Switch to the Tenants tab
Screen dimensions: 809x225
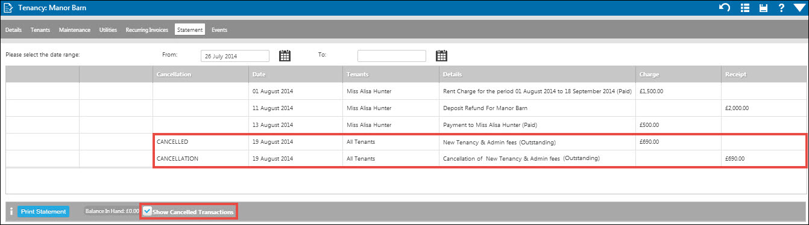[x=40, y=29]
